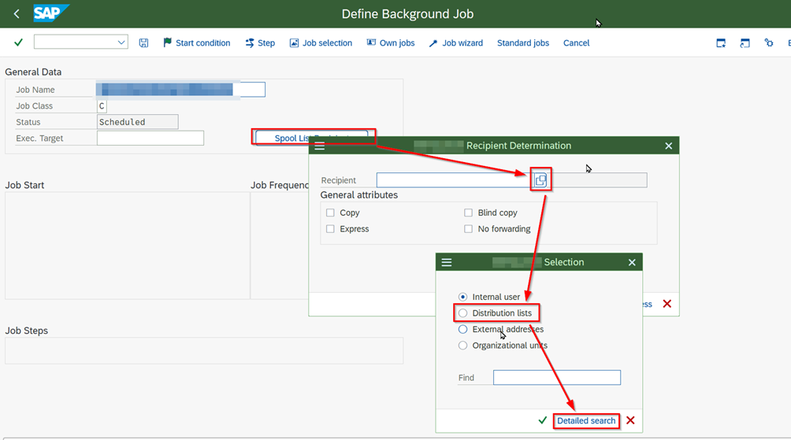Open the Start condition toolbar item
The width and height of the screenshot is (791, 440).
pos(196,43)
